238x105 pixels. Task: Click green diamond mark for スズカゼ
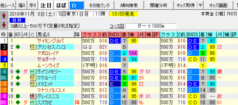point(18,102)
